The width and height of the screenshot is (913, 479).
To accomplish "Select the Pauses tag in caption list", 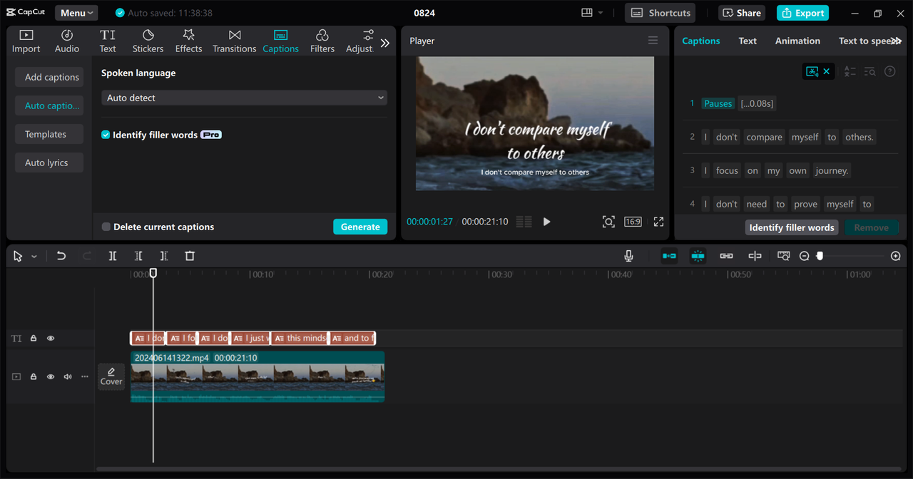I will tap(718, 103).
